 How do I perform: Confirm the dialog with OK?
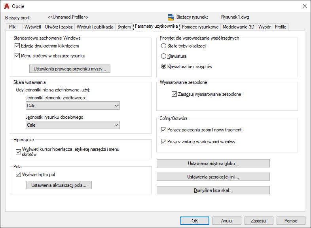tap(194, 220)
